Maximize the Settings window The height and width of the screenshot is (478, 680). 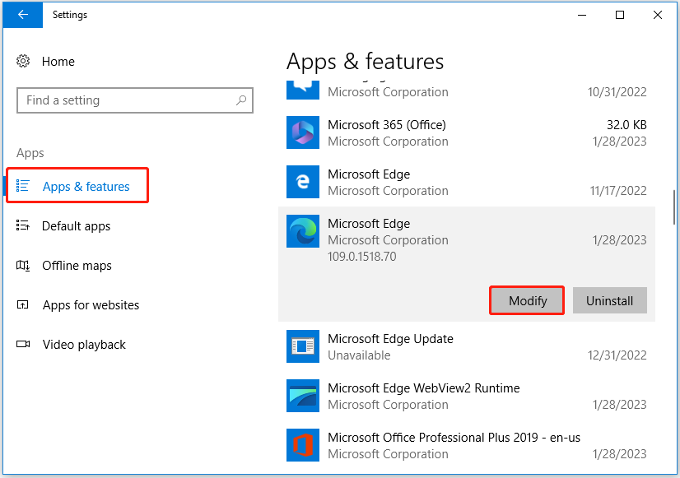pos(620,15)
